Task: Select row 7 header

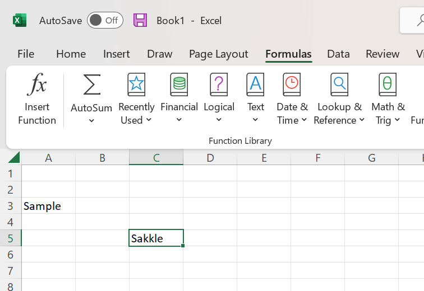Action: [x=11, y=270]
